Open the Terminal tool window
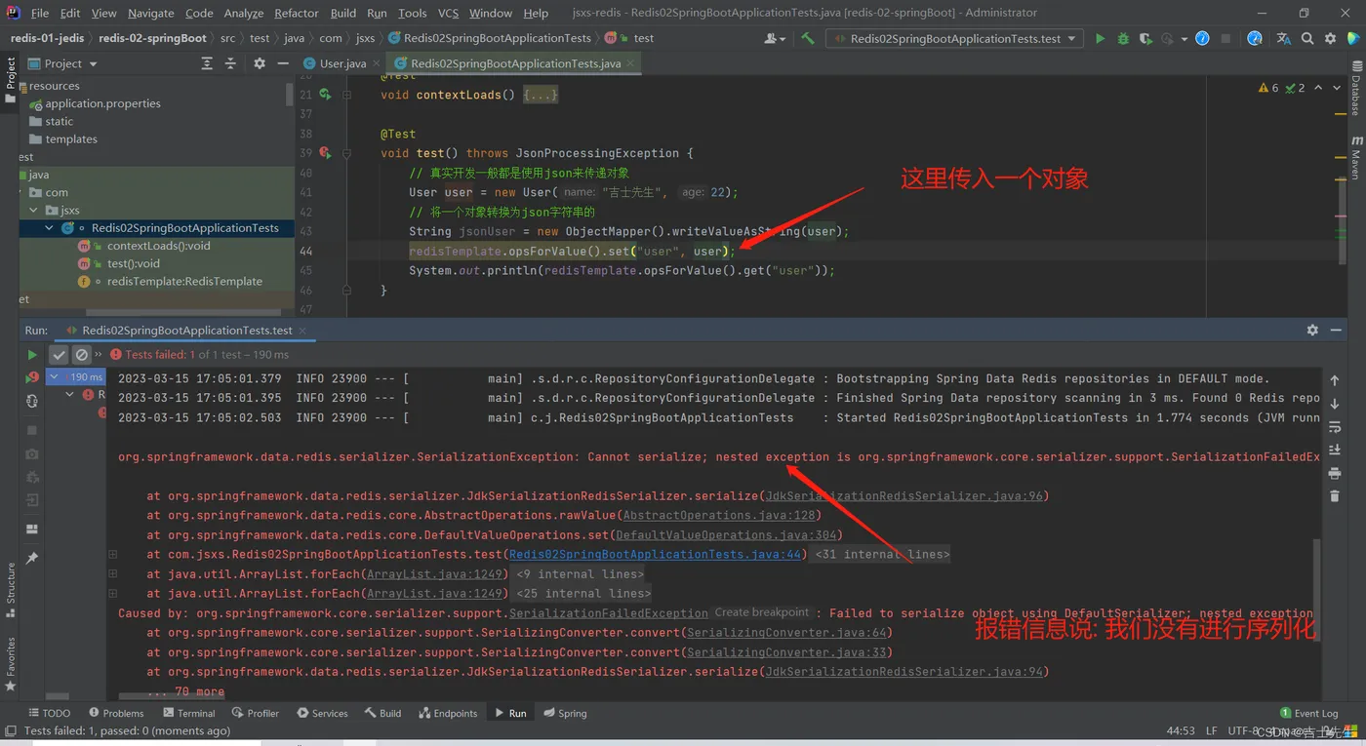This screenshot has width=1366, height=746. pos(187,713)
